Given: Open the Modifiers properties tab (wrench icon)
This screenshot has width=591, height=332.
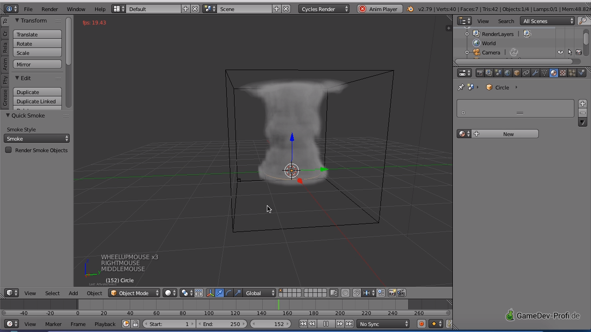Looking at the screenshot, I should pyautogui.click(x=535, y=73).
